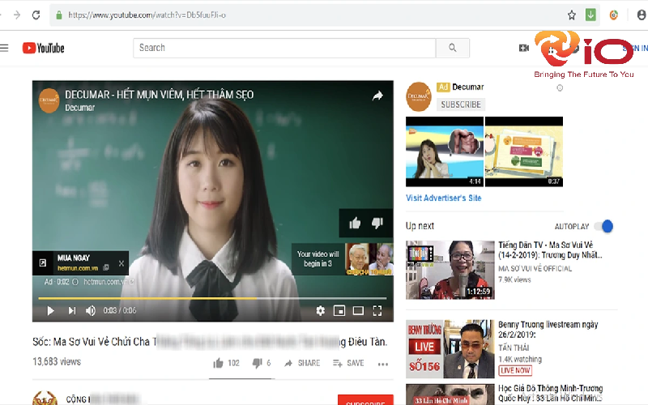The width and height of the screenshot is (648, 405).
Task: Skip to the next video
Action: tap(72, 311)
